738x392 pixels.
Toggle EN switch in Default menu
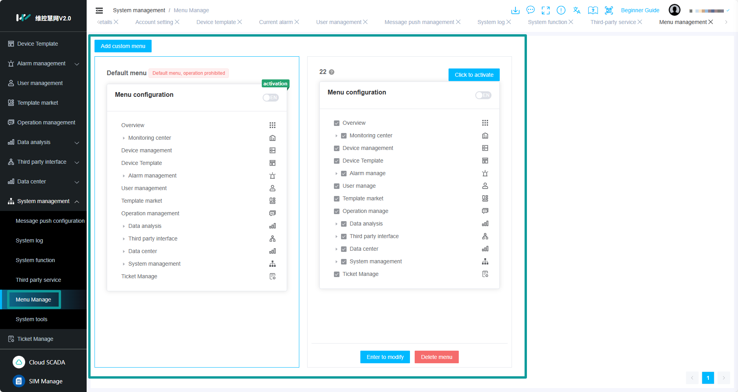(271, 98)
